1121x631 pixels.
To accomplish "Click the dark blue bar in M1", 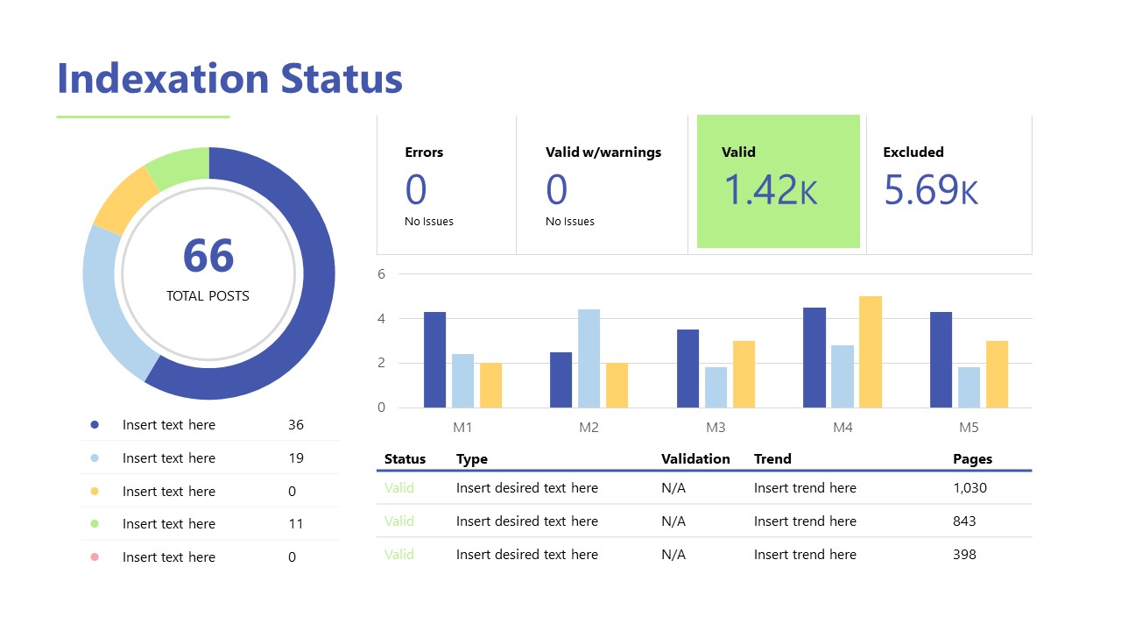I will click(434, 360).
